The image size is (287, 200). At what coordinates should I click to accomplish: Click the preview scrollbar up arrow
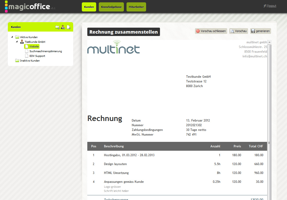(269, 42)
